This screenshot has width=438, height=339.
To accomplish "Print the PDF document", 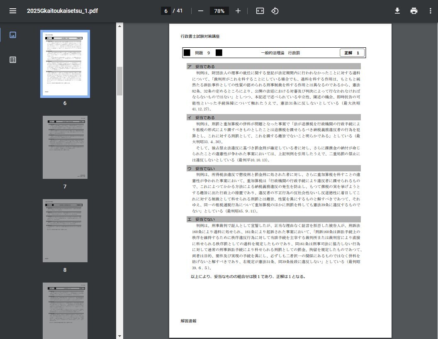I will pyautogui.click(x=414, y=11).
